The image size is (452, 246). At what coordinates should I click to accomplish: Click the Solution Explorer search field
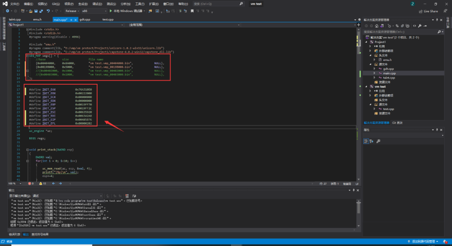coord(400,32)
